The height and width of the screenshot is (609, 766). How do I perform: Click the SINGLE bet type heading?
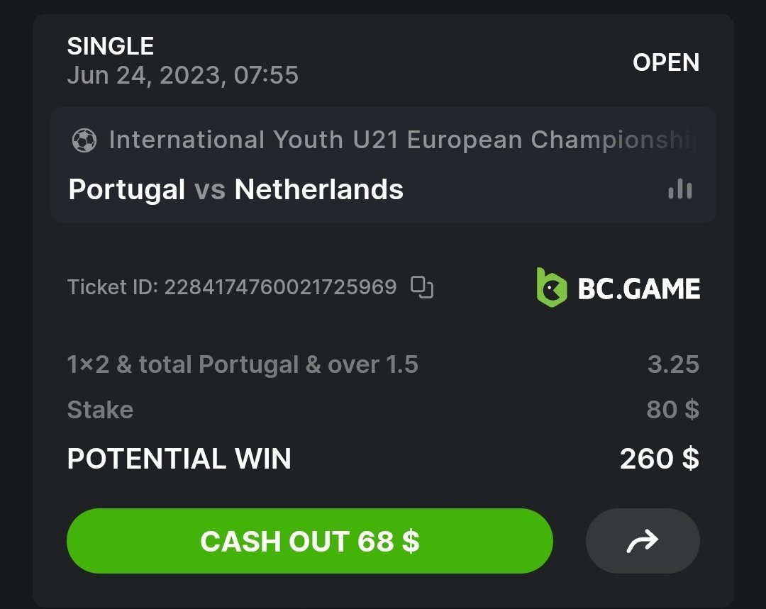pyautogui.click(x=110, y=46)
